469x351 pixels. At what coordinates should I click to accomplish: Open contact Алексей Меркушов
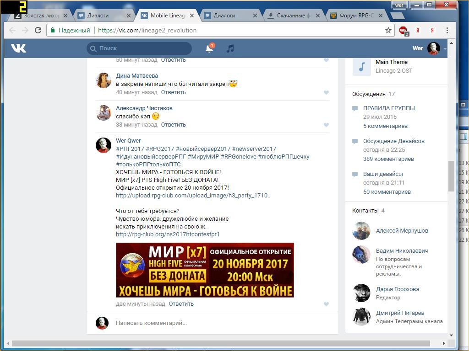pos(402,231)
